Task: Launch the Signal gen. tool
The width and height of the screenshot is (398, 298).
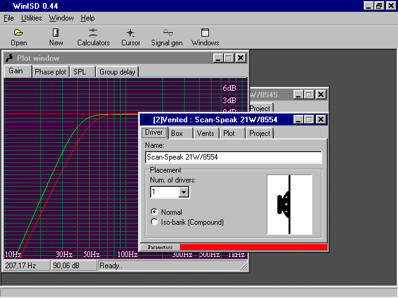Action: click(167, 37)
